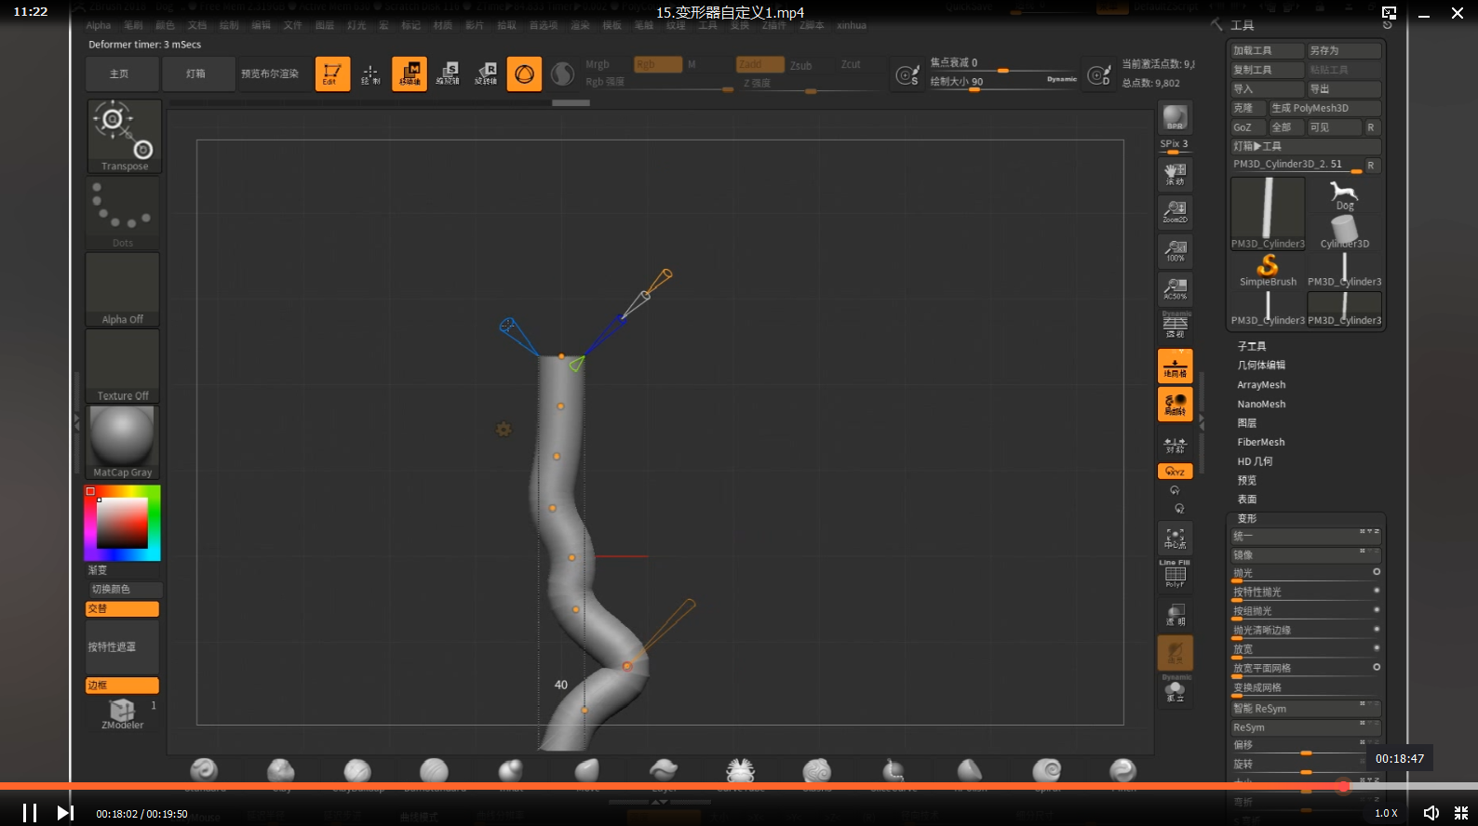Change the 1.0 X playback speed
The width and height of the screenshot is (1478, 826).
pyautogui.click(x=1386, y=813)
